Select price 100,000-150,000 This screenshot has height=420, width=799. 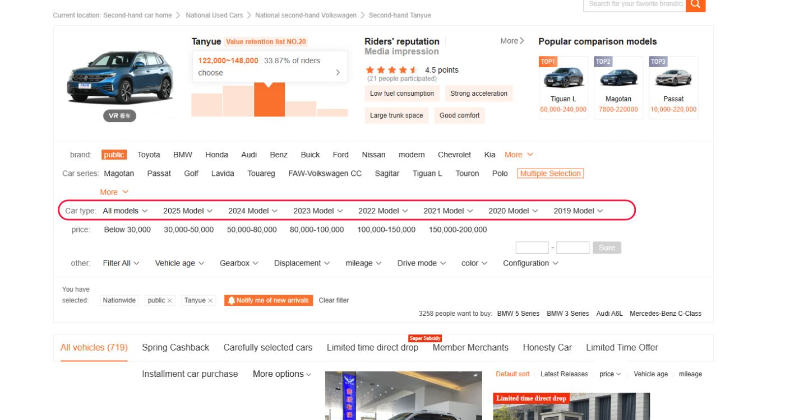pyautogui.click(x=386, y=230)
